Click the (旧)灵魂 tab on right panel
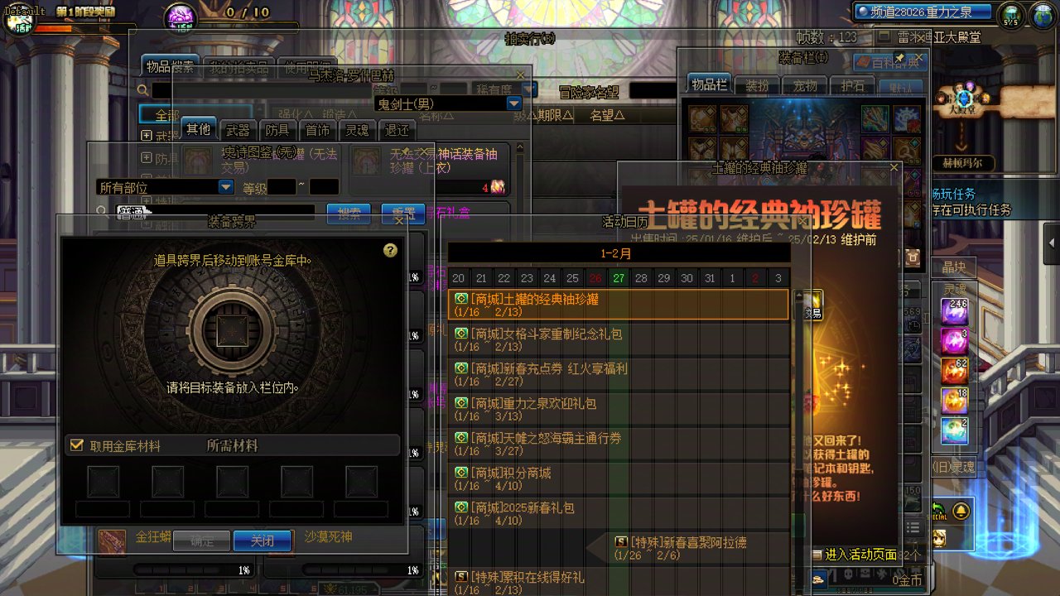 coord(953,467)
